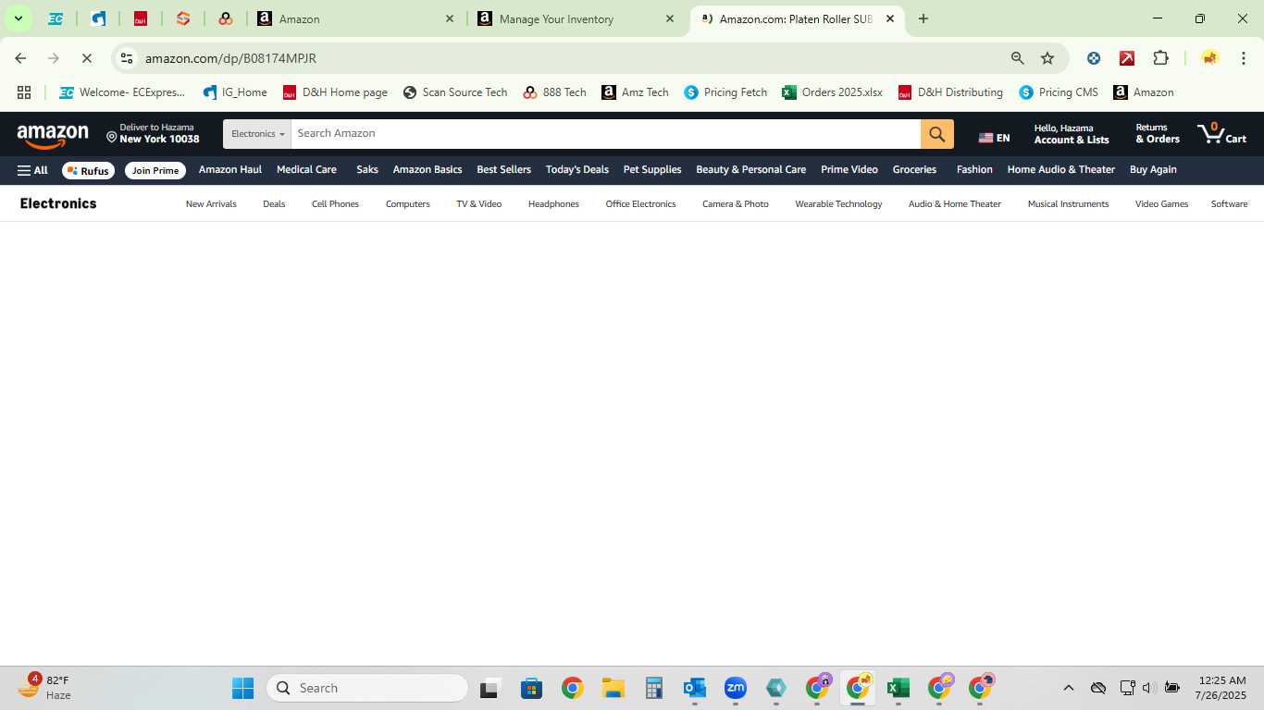Open Software subnav item
The width and height of the screenshot is (1264, 710).
coord(1229,204)
